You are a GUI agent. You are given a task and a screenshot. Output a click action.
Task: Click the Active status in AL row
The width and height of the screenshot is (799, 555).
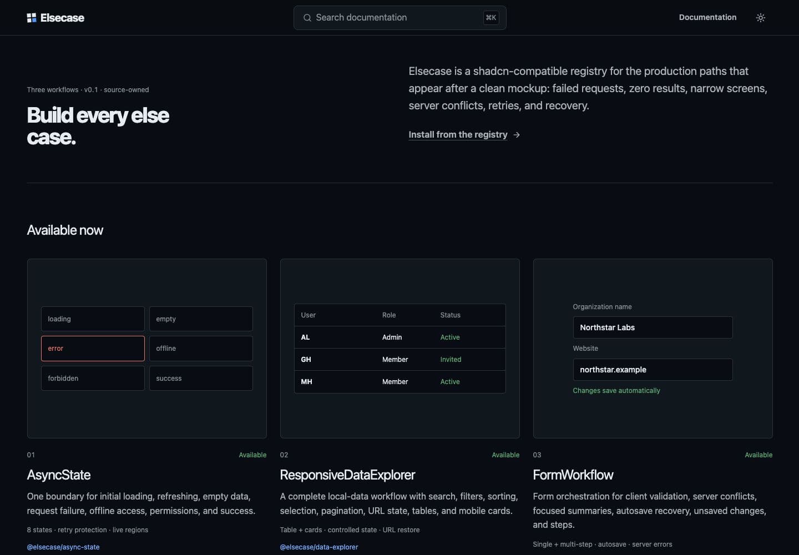click(450, 337)
